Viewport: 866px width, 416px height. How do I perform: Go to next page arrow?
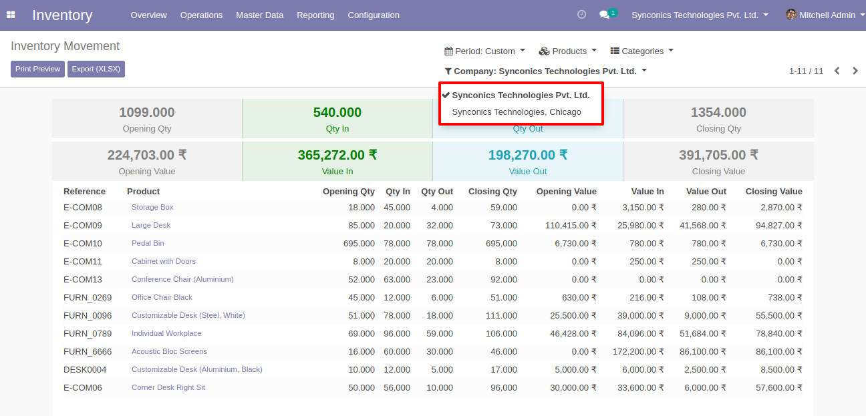(855, 71)
